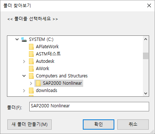This screenshot has width=155, height=134.
Task: Click the APlateWork folder icon
Action: (x=31, y=47)
